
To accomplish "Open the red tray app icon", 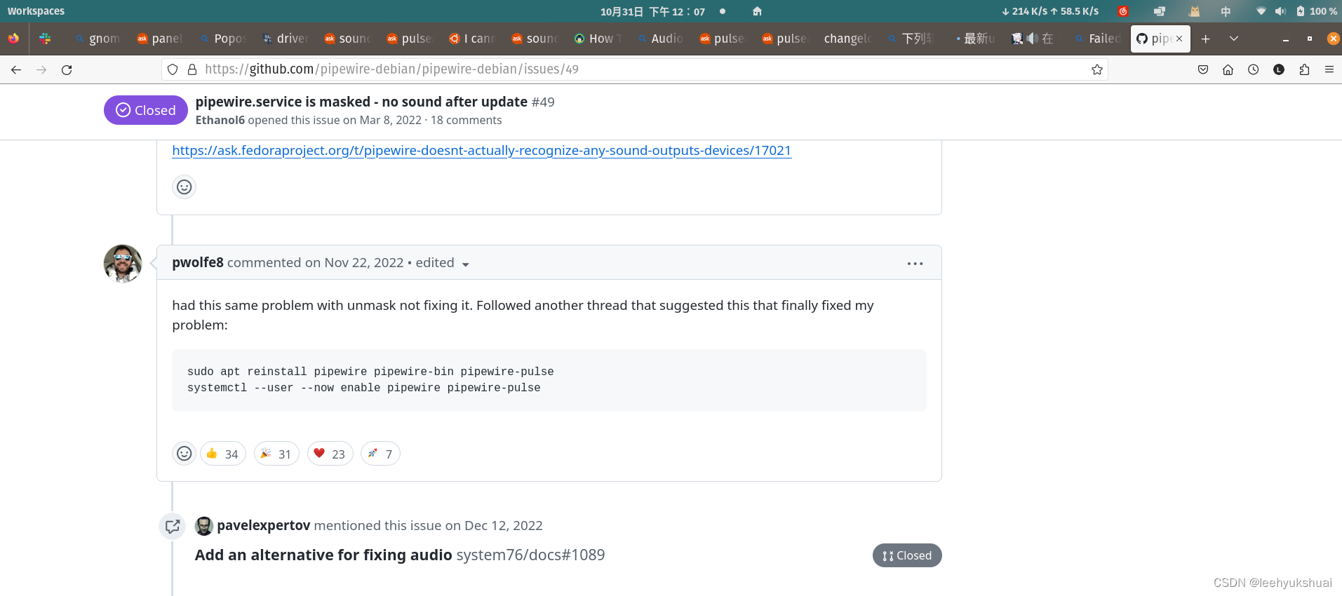I will [1123, 11].
